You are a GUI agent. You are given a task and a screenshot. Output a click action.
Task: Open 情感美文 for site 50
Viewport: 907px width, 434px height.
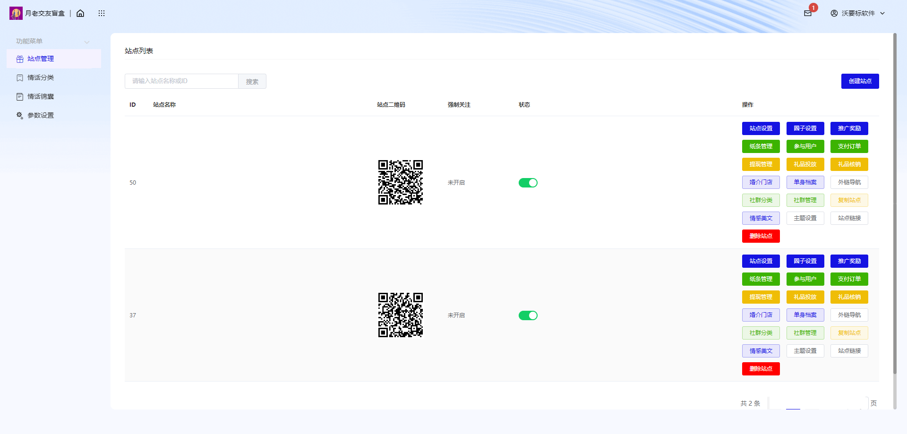(761, 218)
